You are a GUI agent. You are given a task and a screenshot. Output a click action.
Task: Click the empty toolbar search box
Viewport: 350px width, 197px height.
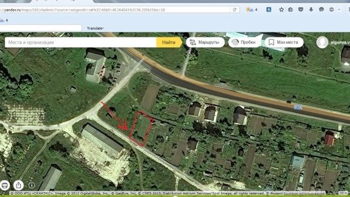pos(40,28)
